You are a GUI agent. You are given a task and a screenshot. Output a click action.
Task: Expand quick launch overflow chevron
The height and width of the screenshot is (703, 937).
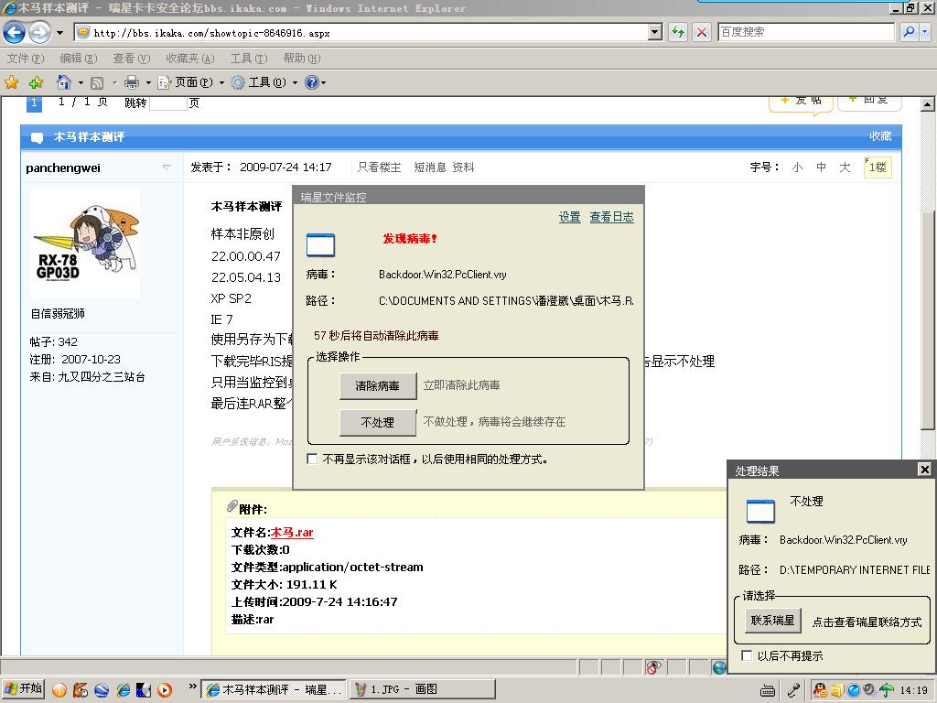(x=192, y=687)
